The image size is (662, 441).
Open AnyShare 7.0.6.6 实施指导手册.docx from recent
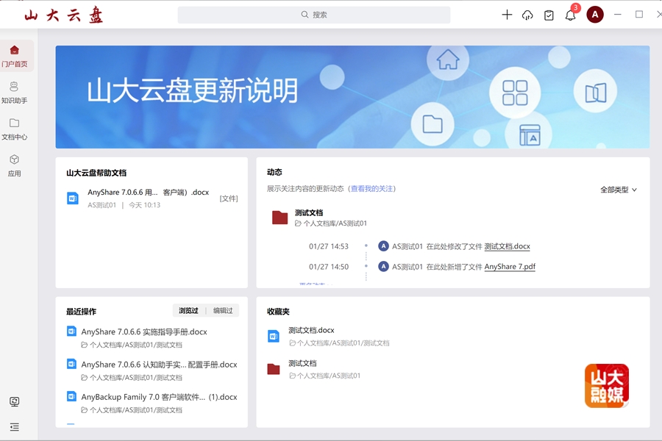144,332
